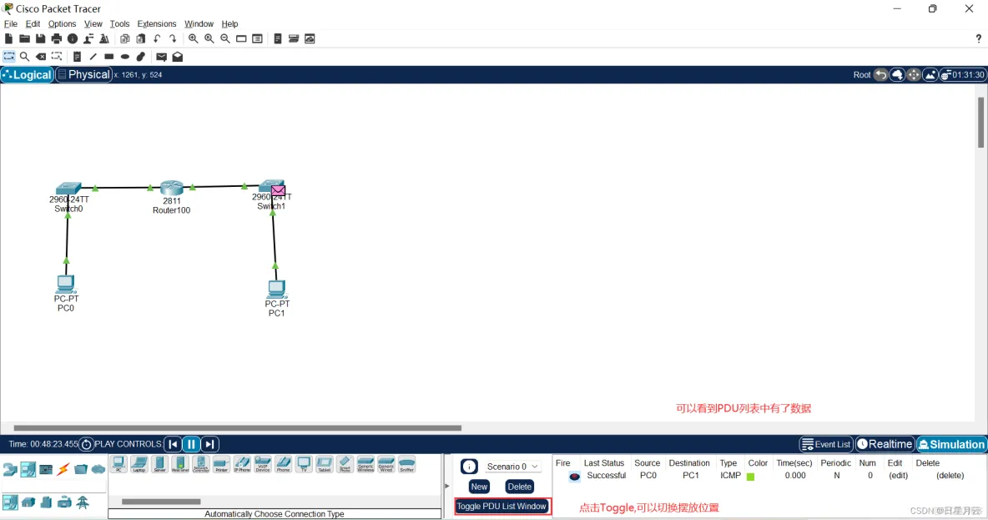Image resolution: width=988 pixels, height=520 pixels.
Task: Click the device list horizontal scrollbar
Action: click(161, 502)
